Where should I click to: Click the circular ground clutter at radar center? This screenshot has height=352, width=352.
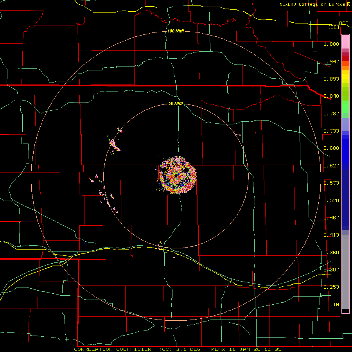point(177,175)
